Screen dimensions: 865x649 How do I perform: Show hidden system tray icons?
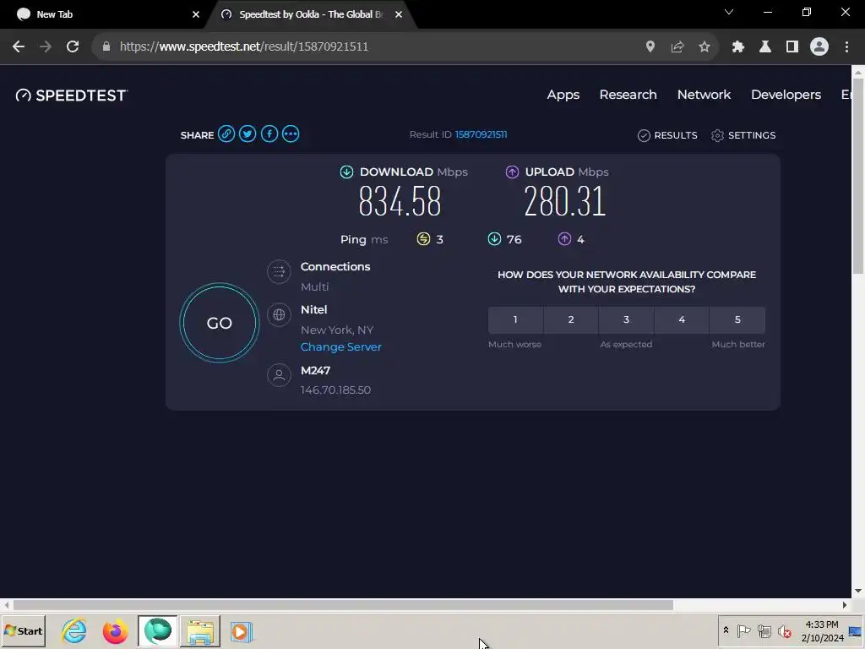(x=726, y=630)
